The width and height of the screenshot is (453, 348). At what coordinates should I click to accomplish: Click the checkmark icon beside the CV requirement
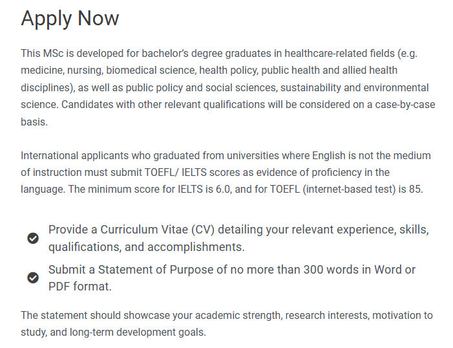pos(33,238)
